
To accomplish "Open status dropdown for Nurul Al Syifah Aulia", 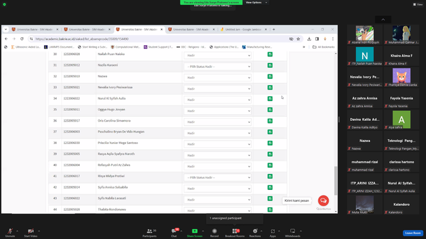I will [218, 100].
